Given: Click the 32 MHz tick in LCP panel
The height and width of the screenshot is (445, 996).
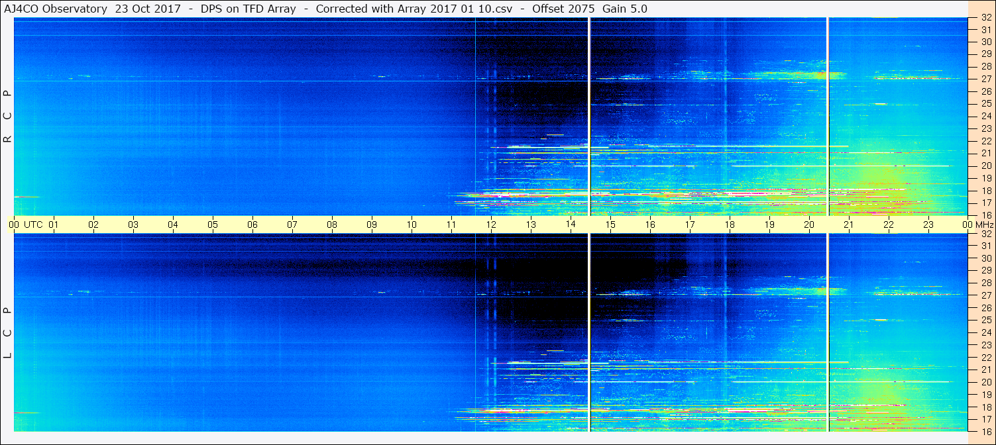Looking at the screenshot, I should (985, 234).
